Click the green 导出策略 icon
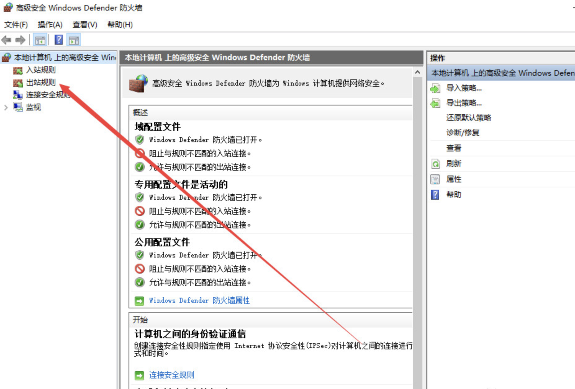This screenshot has width=575, height=389. (x=435, y=103)
